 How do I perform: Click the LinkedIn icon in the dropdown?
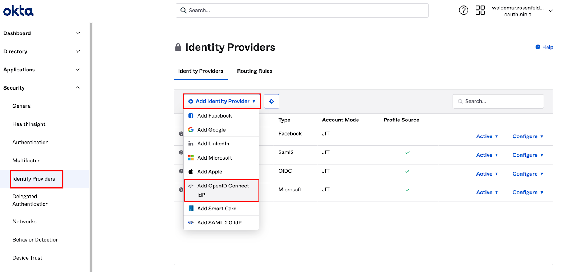pyautogui.click(x=191, y=144)
